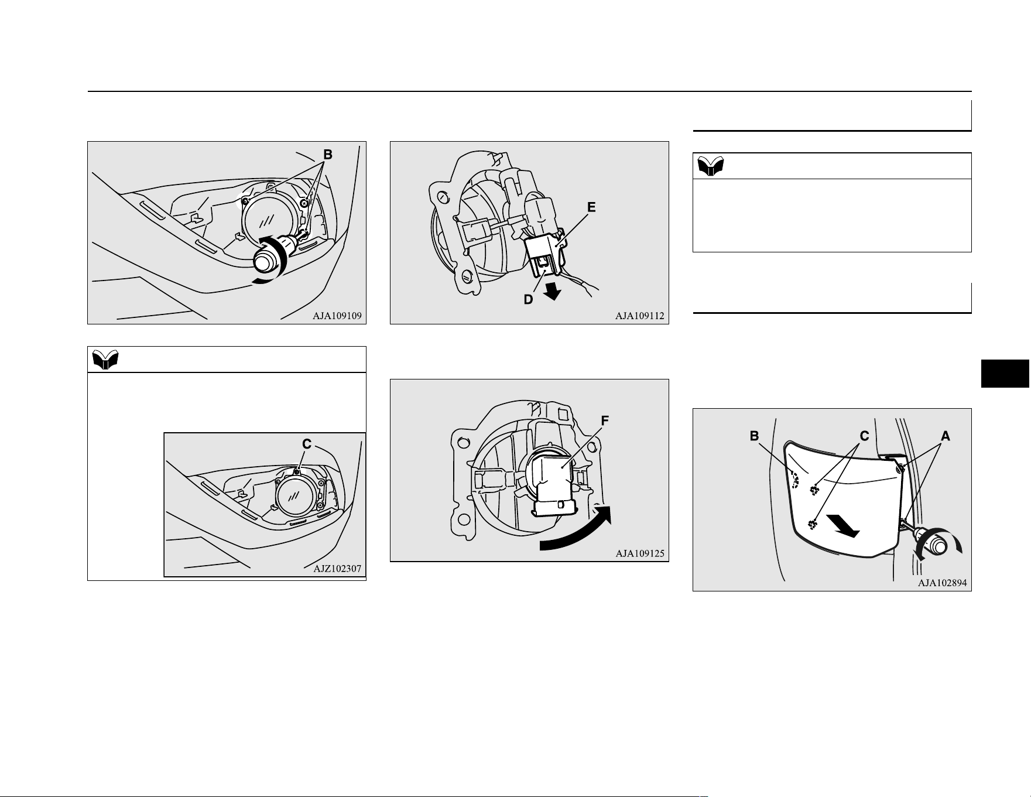This screenshot has width=1031, height=797.
Task: Click the black arrow on rear lamp cover
Action: coord(843,525)
